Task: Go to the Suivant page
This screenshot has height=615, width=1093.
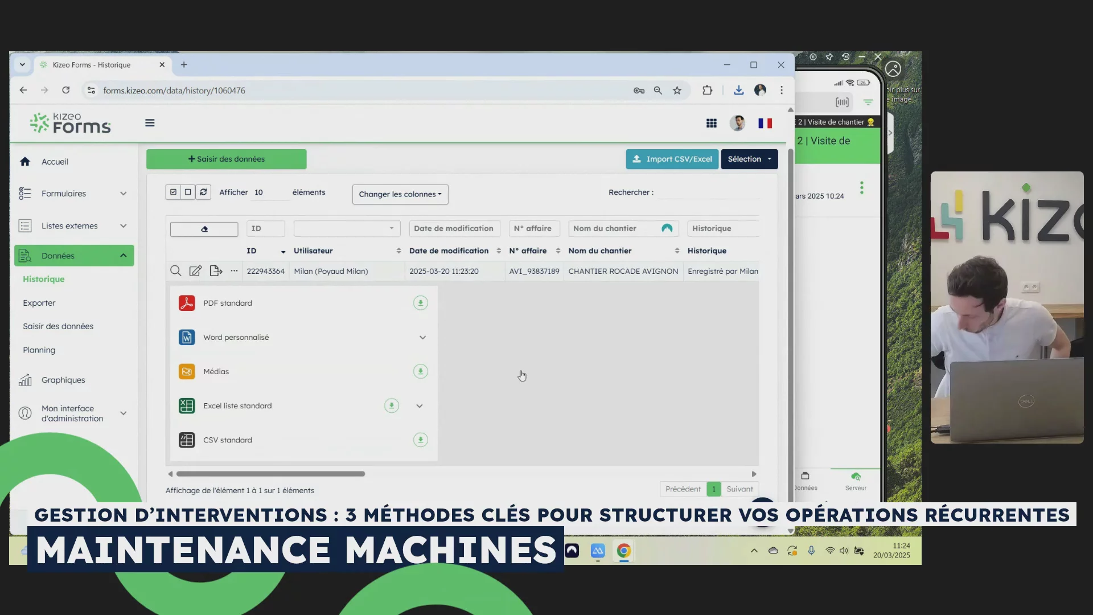Action: (x=739, y=489)
